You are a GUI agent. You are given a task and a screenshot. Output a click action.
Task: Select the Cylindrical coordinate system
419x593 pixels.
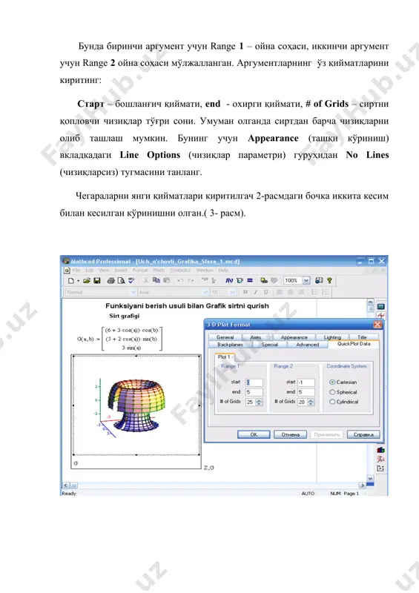coord(343,402)
